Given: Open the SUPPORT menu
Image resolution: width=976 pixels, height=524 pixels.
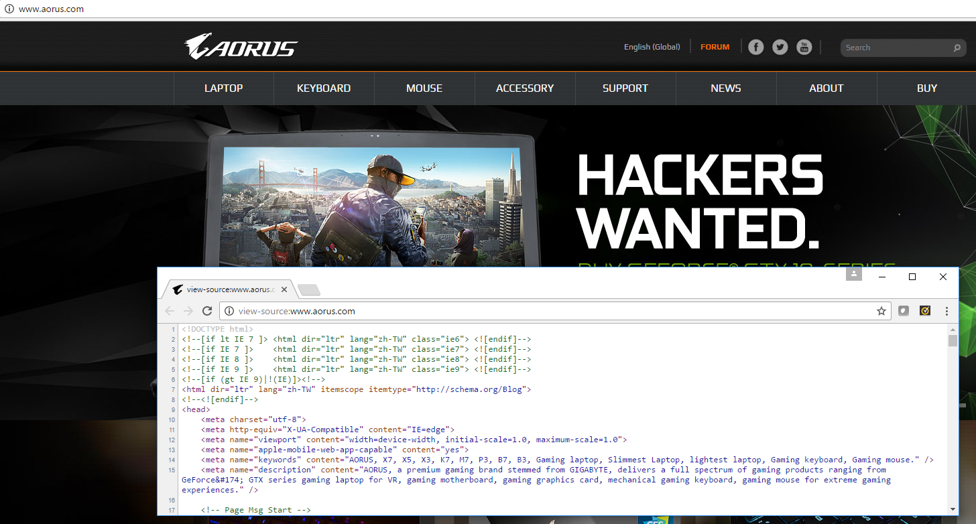Looking at the screenshot, I should click(625, 88).
